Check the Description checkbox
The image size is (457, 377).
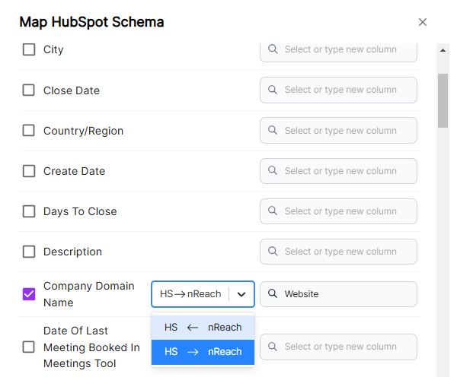[29, 252]
